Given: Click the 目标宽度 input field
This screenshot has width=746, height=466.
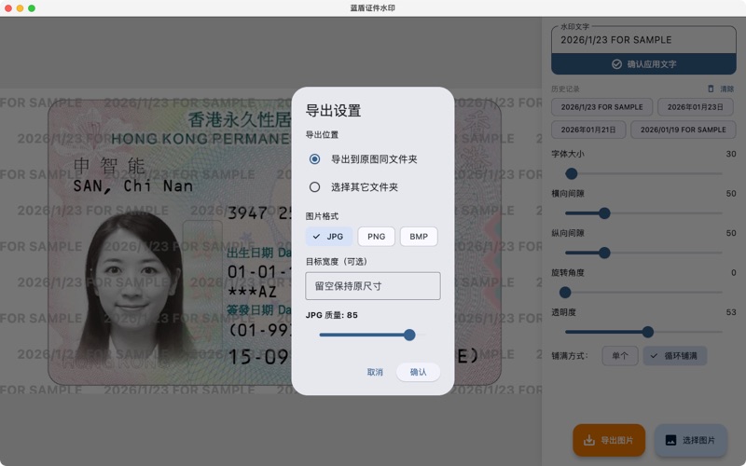Looking at the screenshot, I should (x=373, y=286).
